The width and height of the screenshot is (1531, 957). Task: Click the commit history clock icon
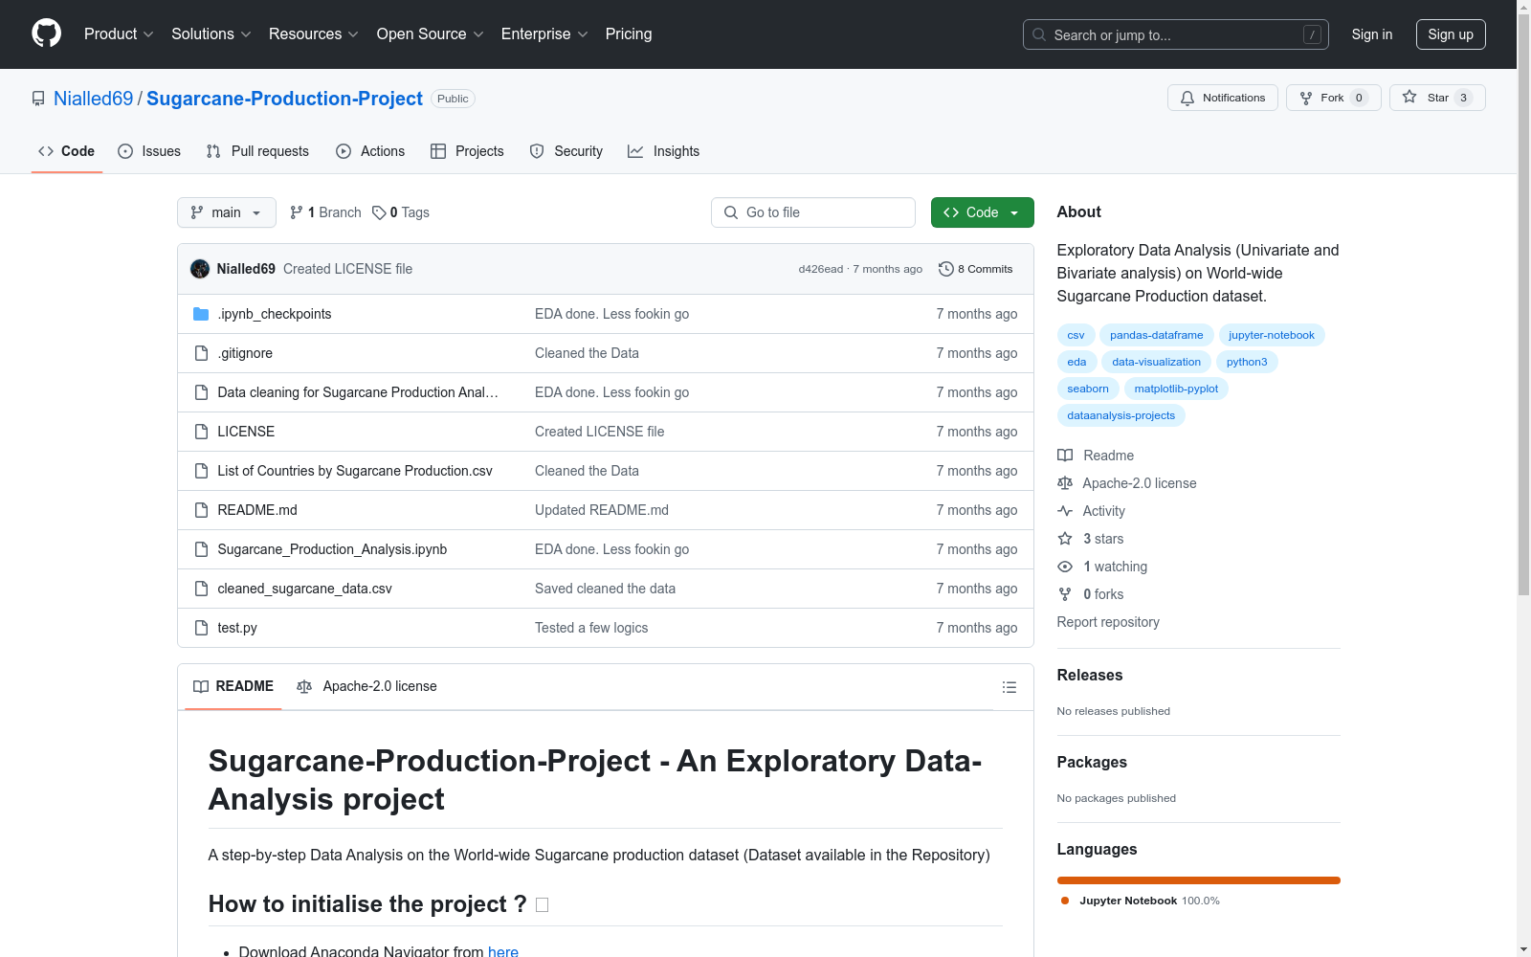(x=946, y=269)
